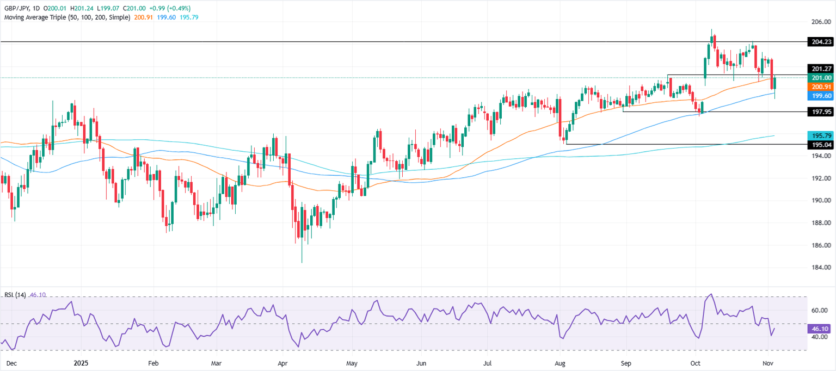Click the Apr label on time axis
The image size is (836, 371).
tap(282, 362)
